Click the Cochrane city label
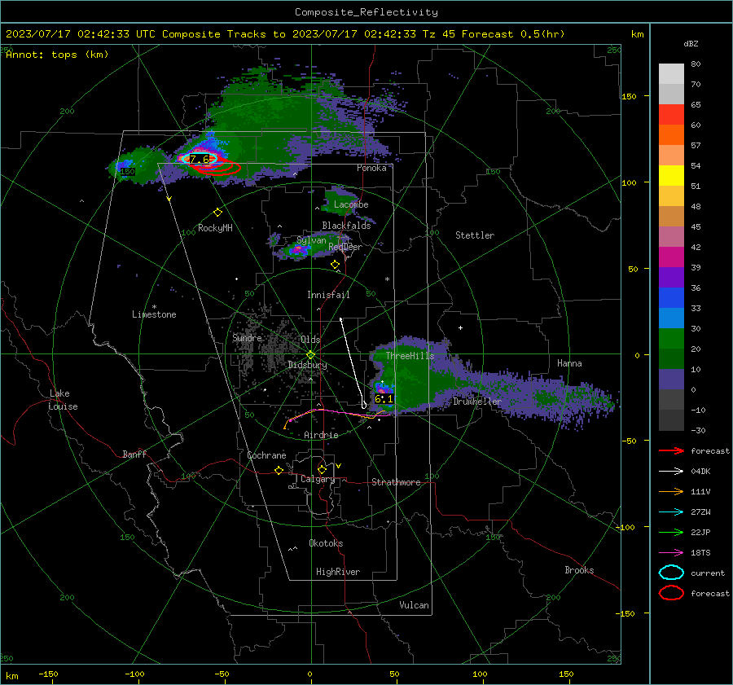 (x=266, y=455)
